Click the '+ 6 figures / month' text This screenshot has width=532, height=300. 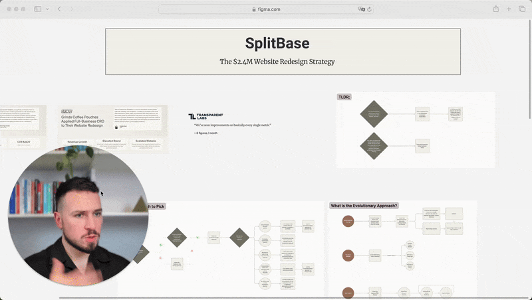205,133
